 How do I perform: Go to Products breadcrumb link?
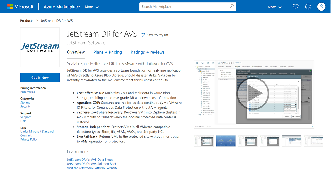27,21
